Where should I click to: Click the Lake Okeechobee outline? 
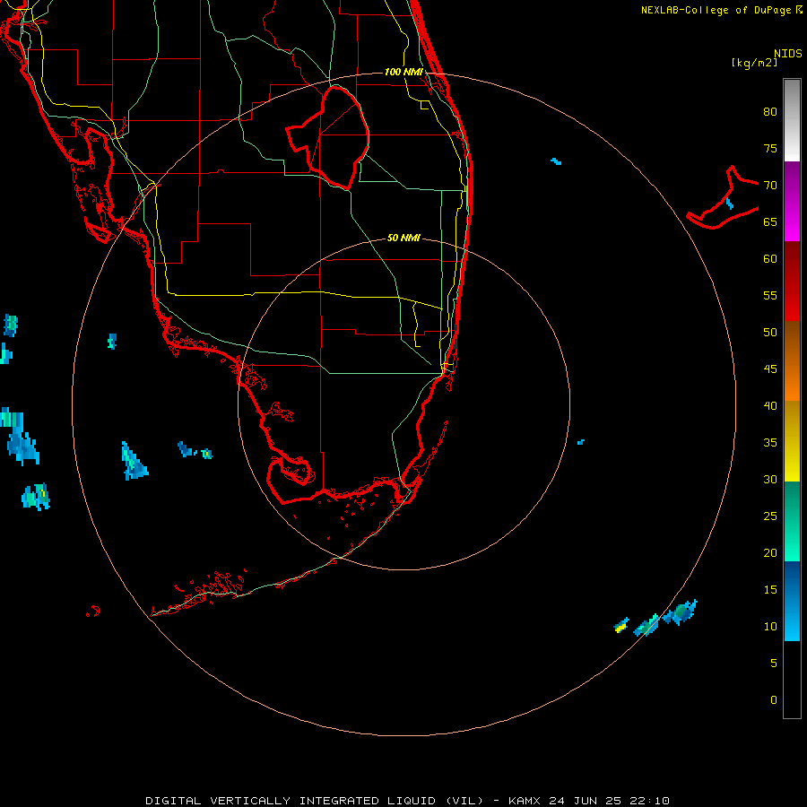click(x=328, y=138)
